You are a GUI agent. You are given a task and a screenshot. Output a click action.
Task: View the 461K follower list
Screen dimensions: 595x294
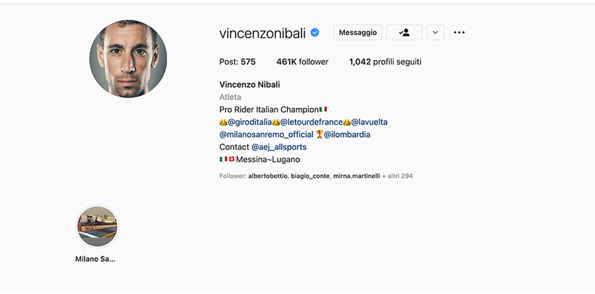click(x=303, y=62)
